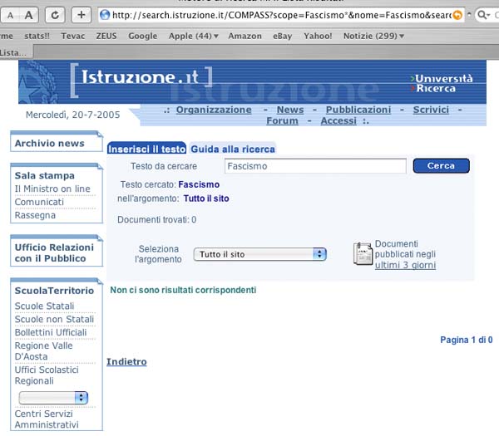Open Il Ministro on line link
The image size is (499, 436).
(52, 189)
